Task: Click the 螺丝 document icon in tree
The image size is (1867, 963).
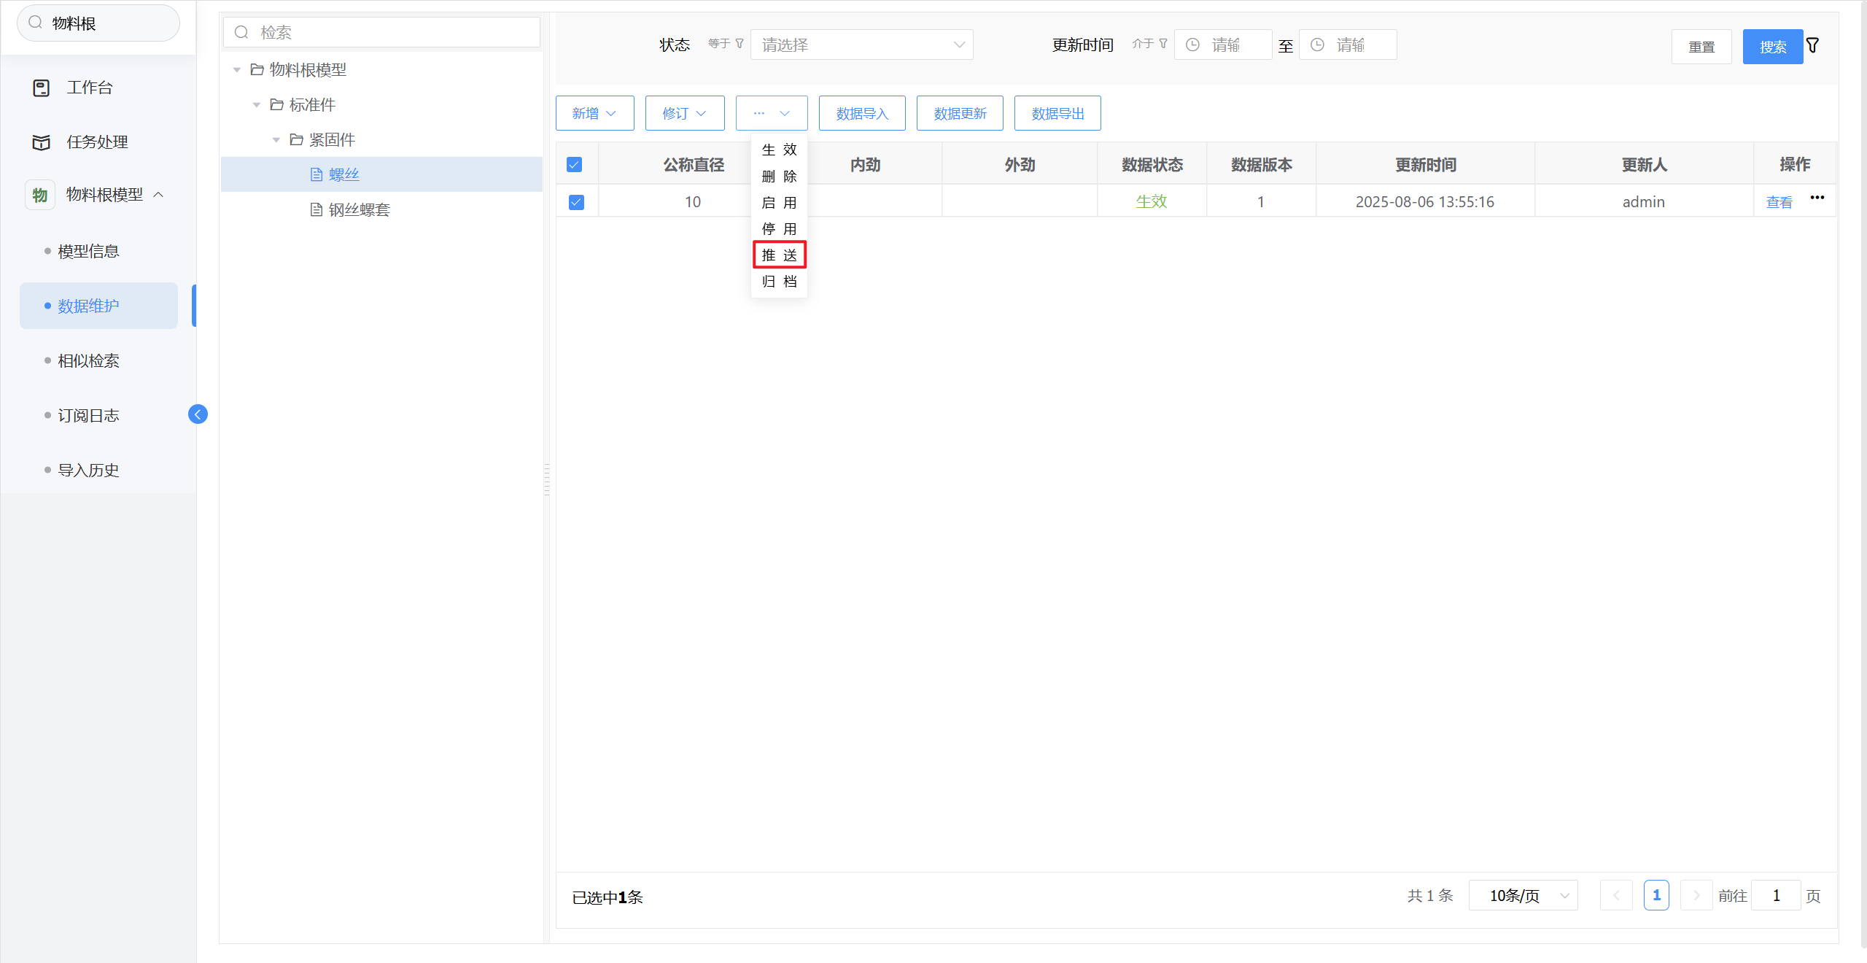Action: tap(317, 174)
